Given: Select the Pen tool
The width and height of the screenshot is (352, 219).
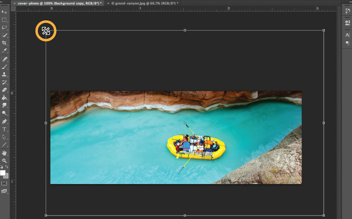Looking at the screenshot, I should tap(4, 121).
